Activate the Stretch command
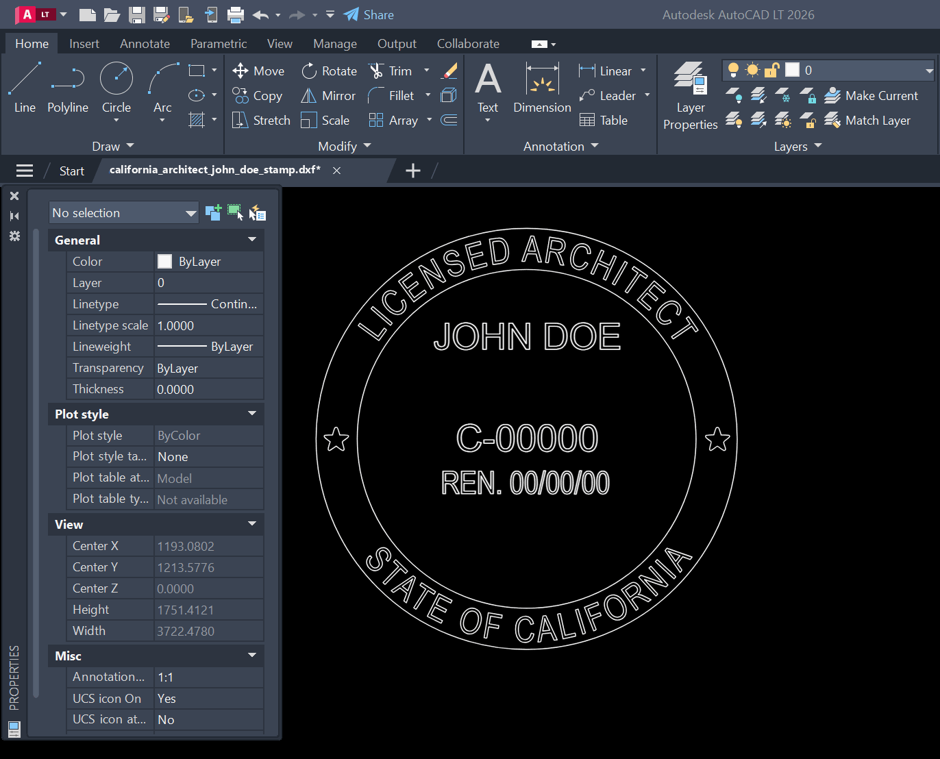Screen dimensions: 940x759 point(261,120)
